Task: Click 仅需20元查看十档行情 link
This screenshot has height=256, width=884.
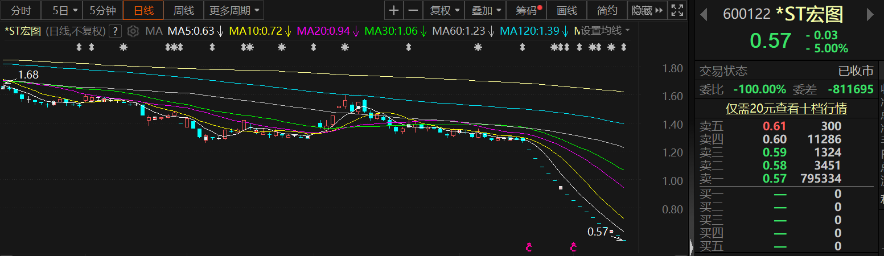Action: [x=786, y=108]
